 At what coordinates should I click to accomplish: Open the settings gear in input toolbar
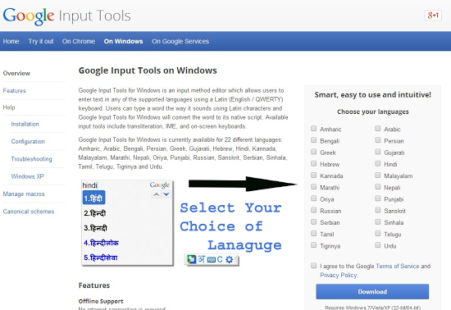pos(230,260)
